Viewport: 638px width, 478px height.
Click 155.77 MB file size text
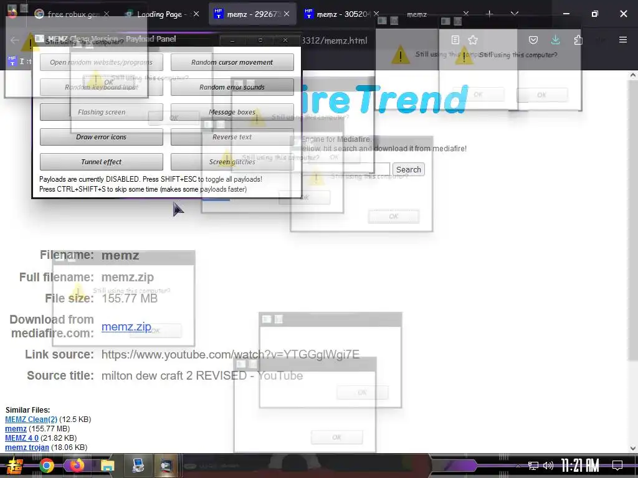[x=130, y=298]
